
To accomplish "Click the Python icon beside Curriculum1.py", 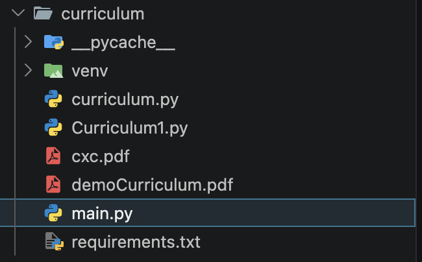I will (x=53, y=128).
